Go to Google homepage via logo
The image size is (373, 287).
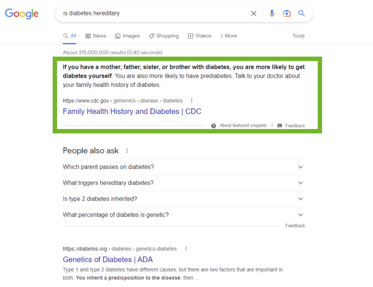click(x=22, y=14)
